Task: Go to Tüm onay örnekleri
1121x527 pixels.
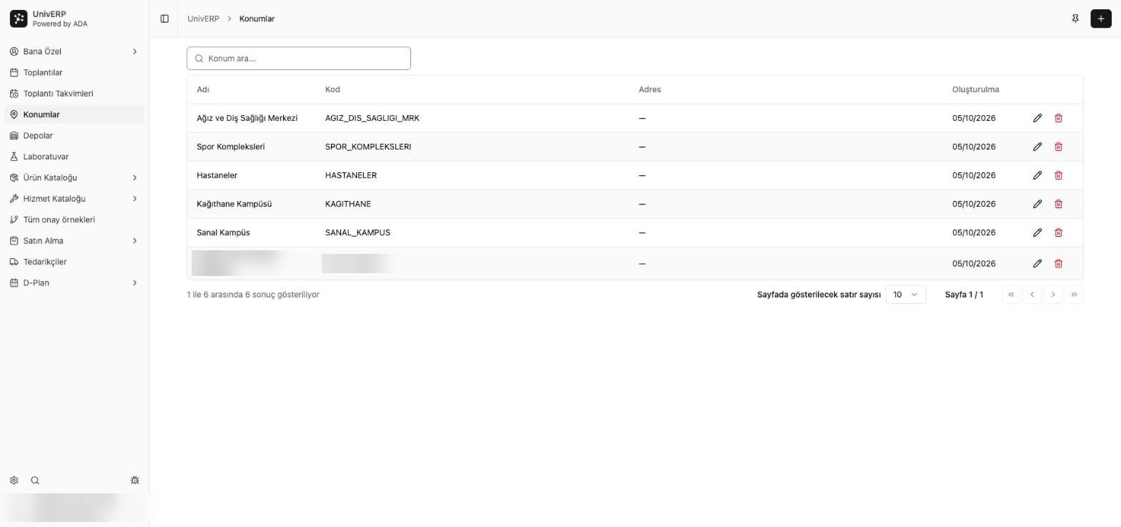Action: coord(74,220)
